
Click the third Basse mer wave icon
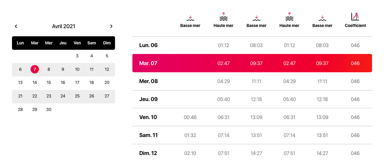[322, 18]
